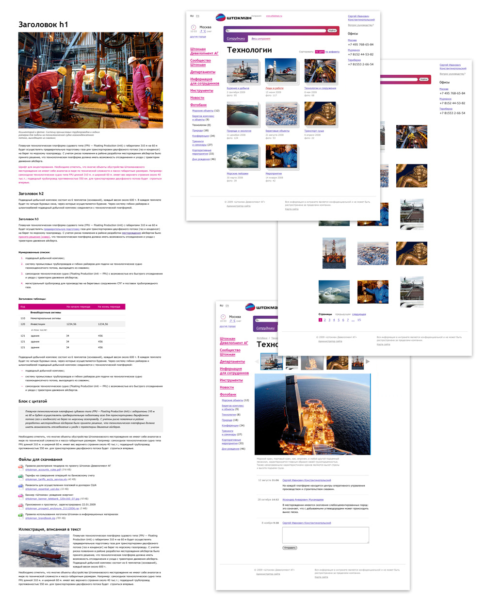Click the RAR icon beside shtokman_prospect_enclosure file
The image size is (485, 600).
20,506
